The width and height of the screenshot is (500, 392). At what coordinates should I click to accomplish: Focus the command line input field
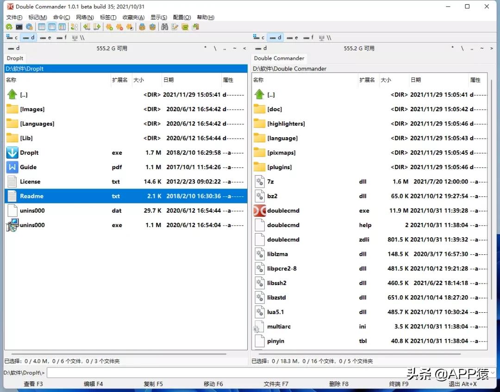[x=269, y=373]
